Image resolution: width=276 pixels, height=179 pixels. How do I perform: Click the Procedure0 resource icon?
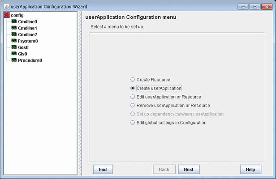(x=14, y=60)
